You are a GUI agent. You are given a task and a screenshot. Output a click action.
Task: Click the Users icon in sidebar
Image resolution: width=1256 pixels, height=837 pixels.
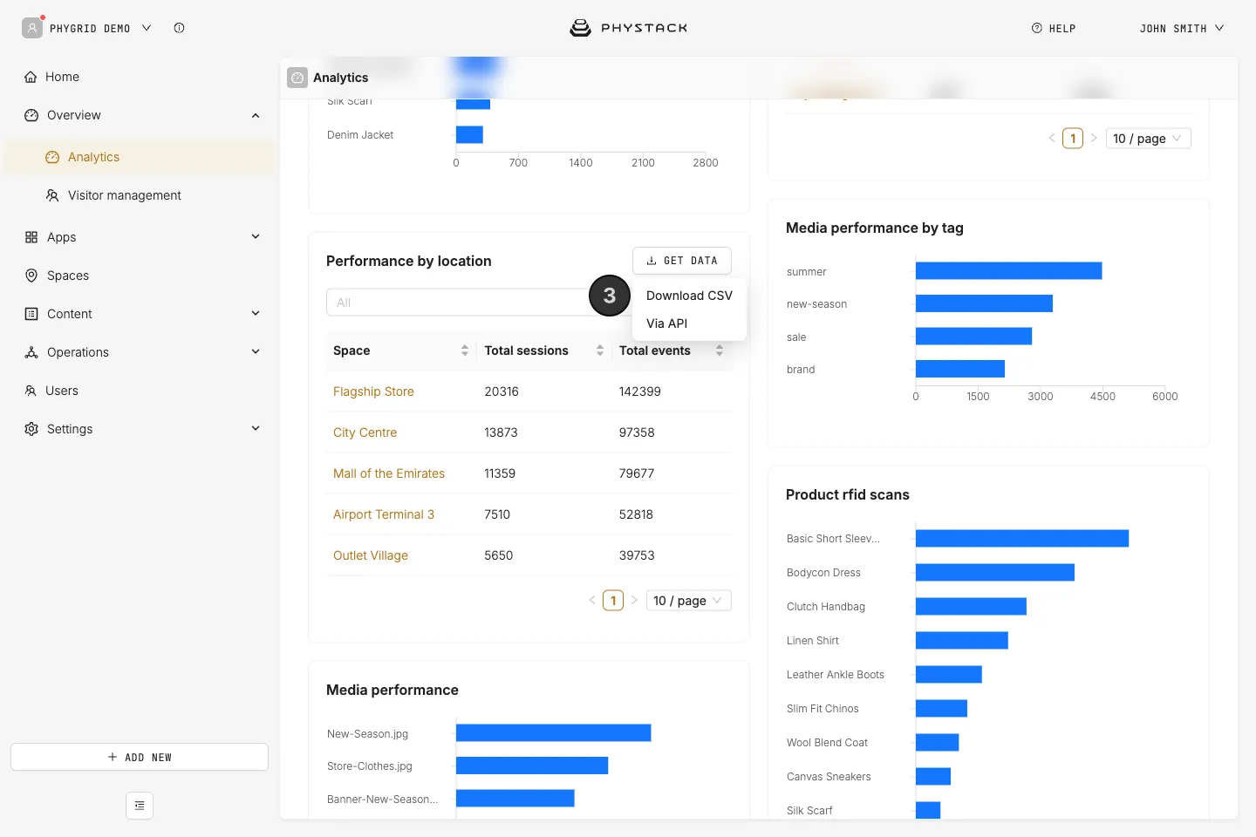pos(31,391)
